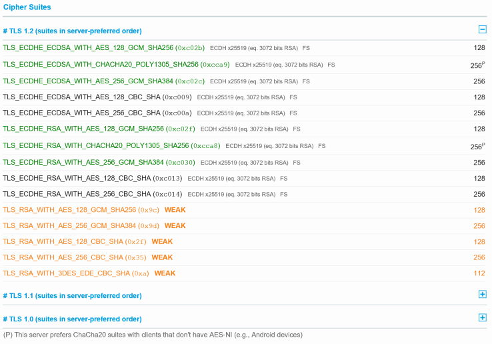Expand the TLS 1.0 plus icon
The image size is (492, 344).
(482, 318)
